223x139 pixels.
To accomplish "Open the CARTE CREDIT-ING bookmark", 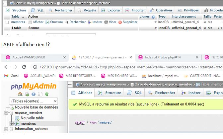I will pyautogui.click(x=202, y=76).
